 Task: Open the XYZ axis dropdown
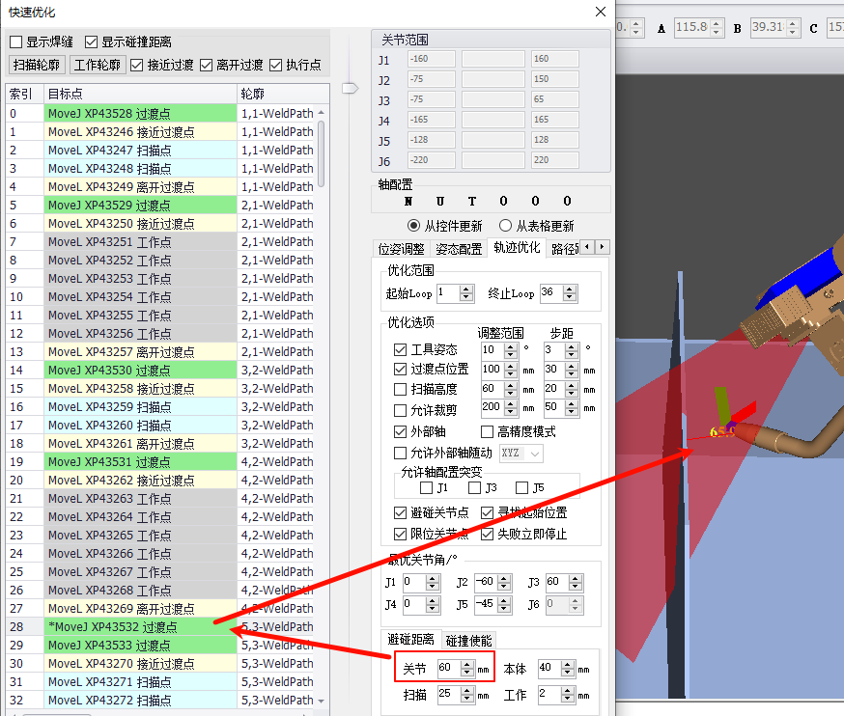[521, 453]
